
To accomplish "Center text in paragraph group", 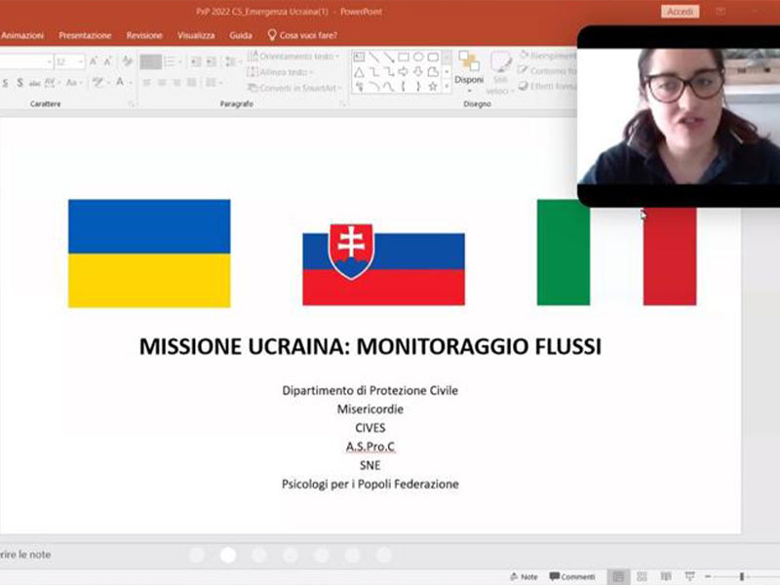I will click(162, 83).
